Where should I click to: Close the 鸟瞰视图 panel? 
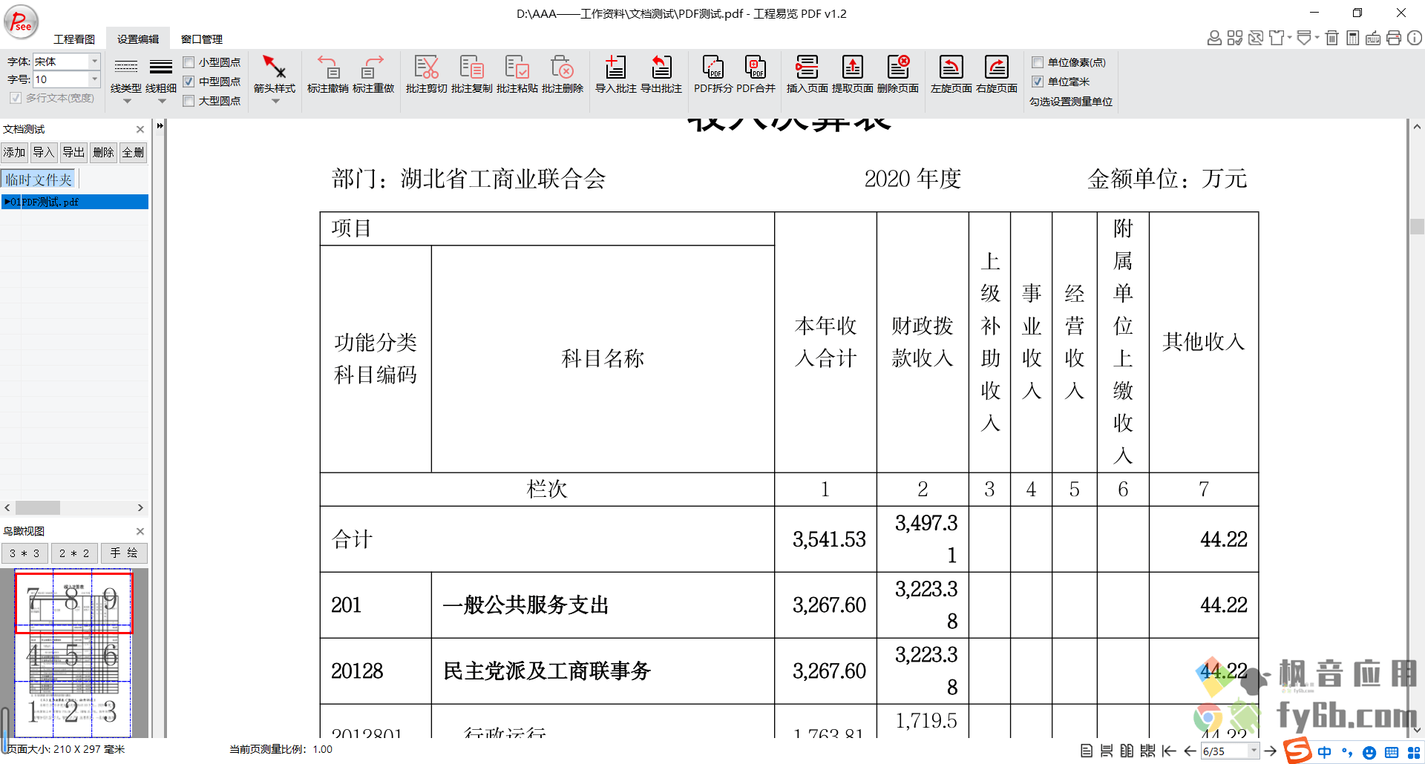coord(140,531)
